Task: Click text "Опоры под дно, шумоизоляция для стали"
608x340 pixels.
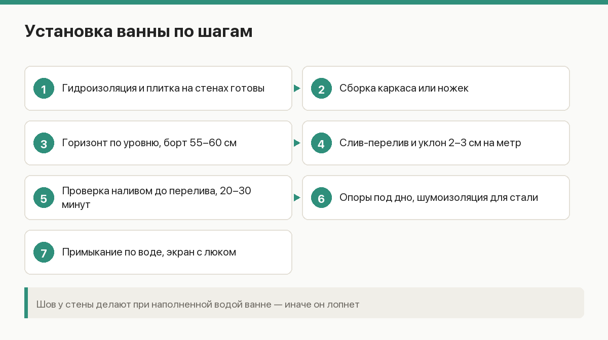Action: click(439, 197)
